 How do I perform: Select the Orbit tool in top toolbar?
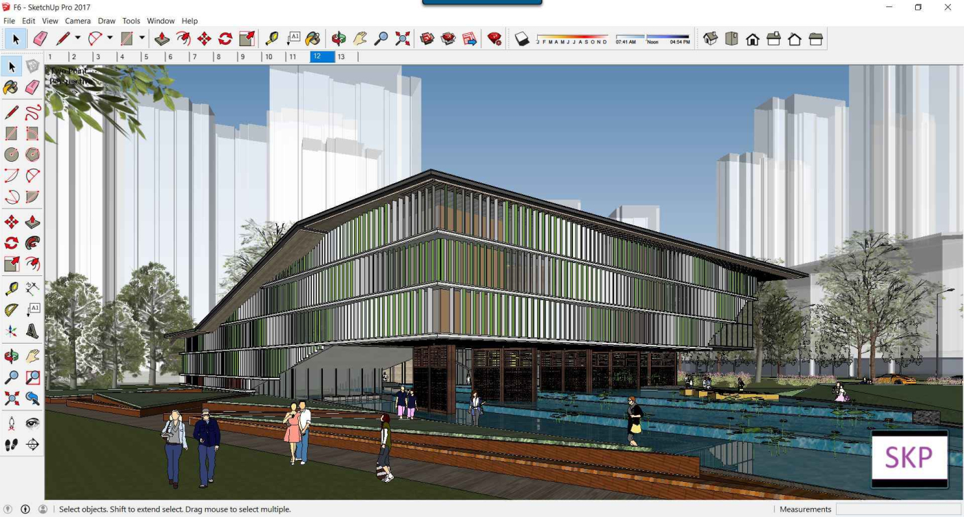338,39
